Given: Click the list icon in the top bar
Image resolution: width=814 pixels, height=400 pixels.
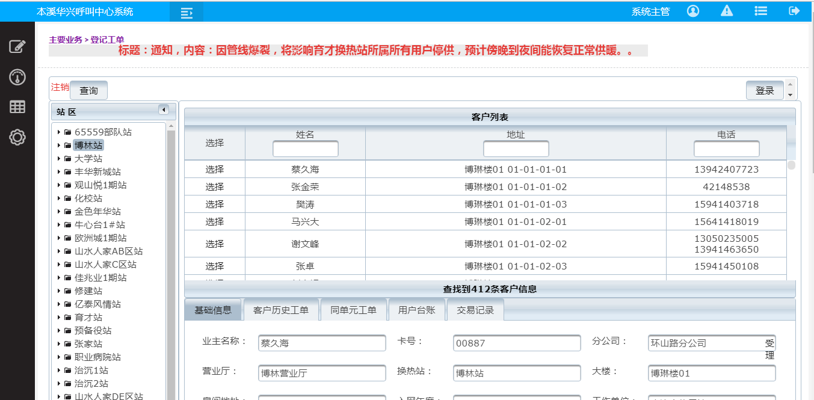Looking at the screenshot, I should click(x=760, y=10).
